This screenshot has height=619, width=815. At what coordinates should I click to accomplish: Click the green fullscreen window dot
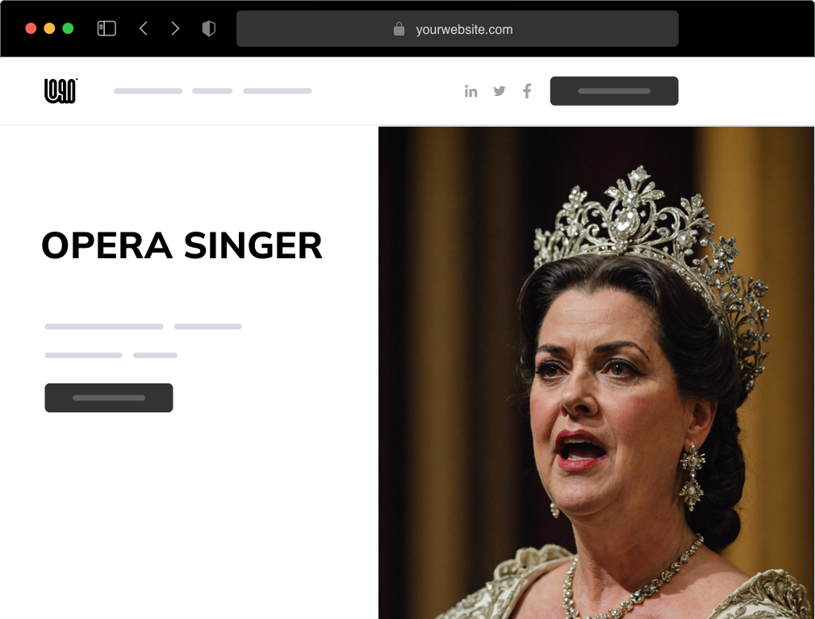[68, 28]
